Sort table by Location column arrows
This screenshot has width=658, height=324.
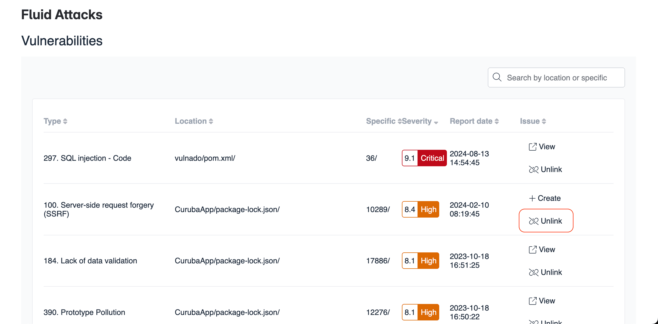click(211, 121)
